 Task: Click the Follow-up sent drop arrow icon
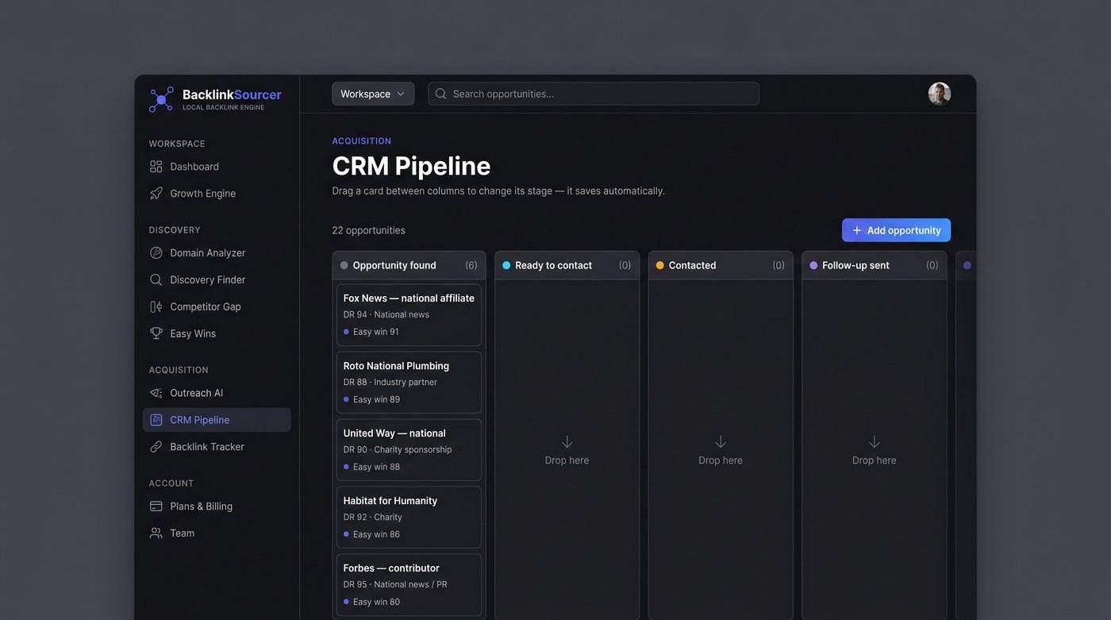[x=875, y=442]
